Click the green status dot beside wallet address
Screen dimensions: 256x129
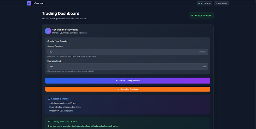tap(199, 3)
